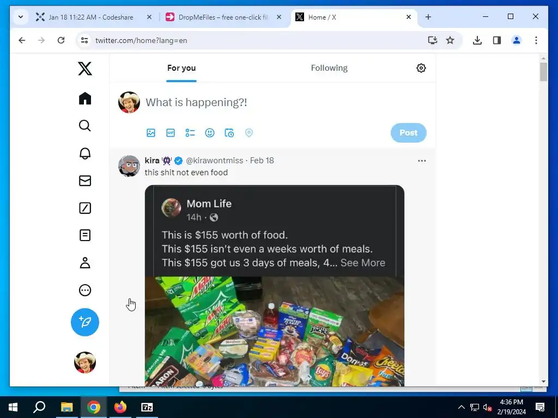558x418 pixels.
Task: Open the Windows notification center
Action: point(540,407)
